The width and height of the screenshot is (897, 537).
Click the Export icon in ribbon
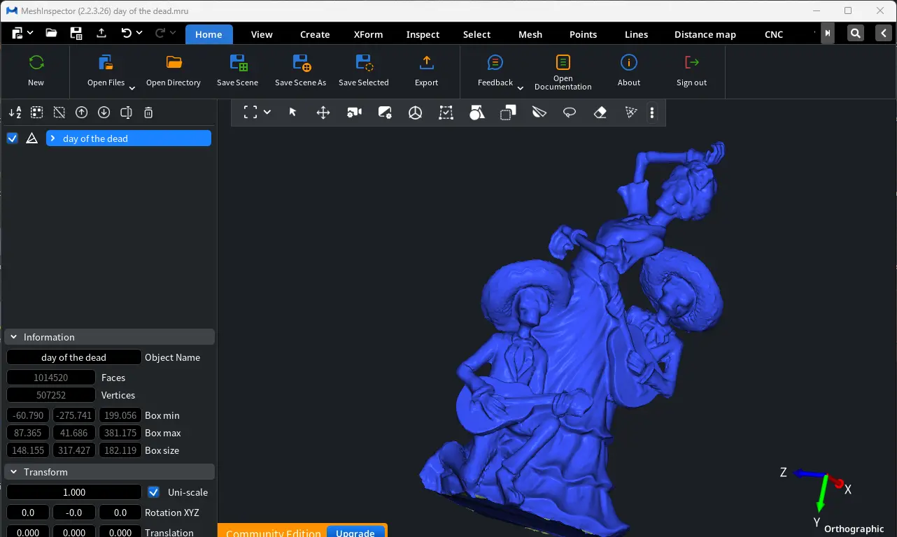click(426, 62)
